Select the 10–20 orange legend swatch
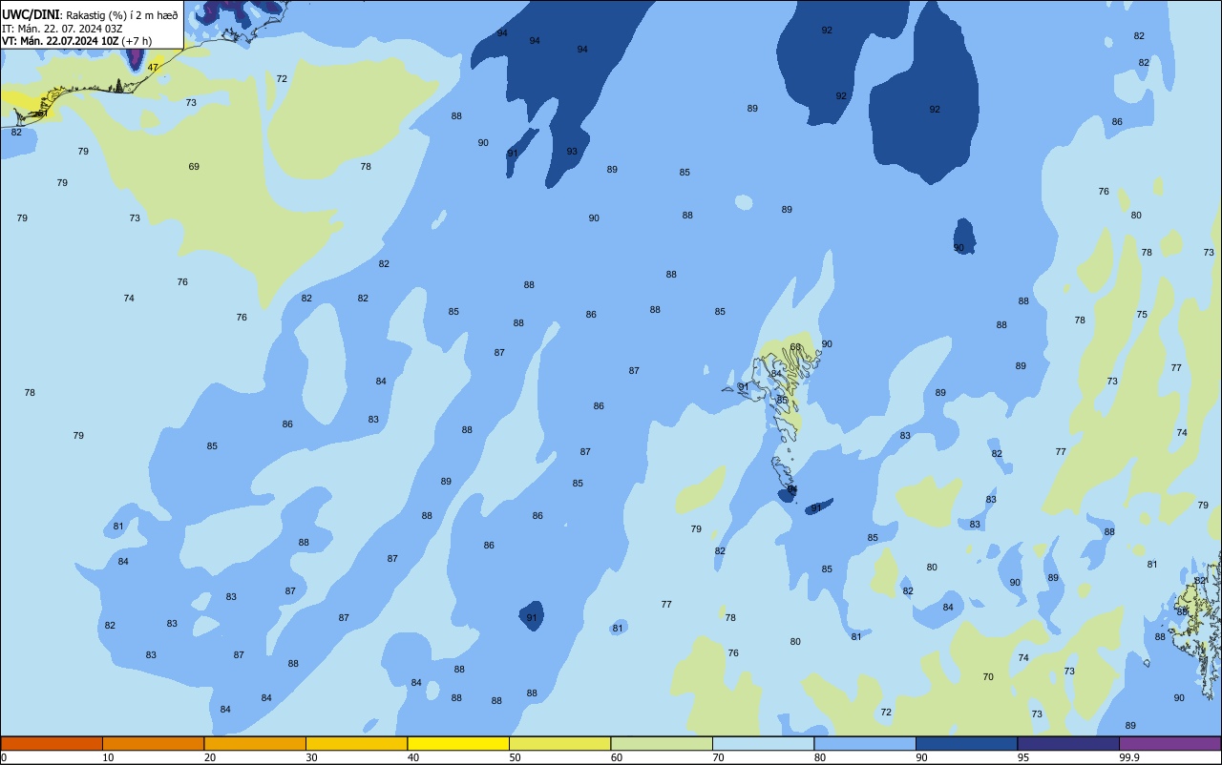 tap(153, 743)
